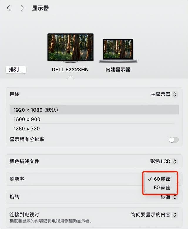Click the stepper arrows beside 彩色 LCD

(x=175, y=161)
